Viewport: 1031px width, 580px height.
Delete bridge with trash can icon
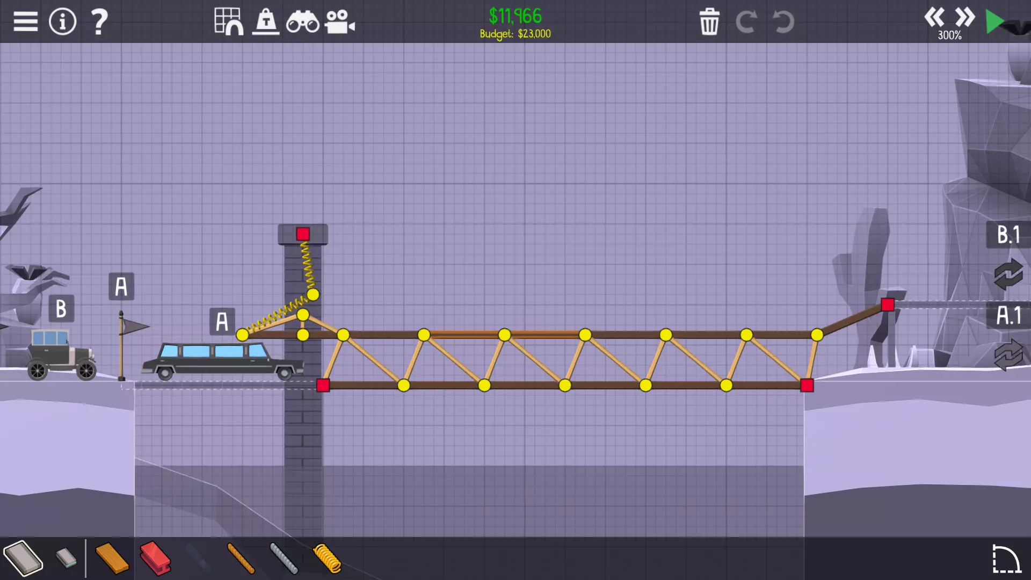pos(709,22)
